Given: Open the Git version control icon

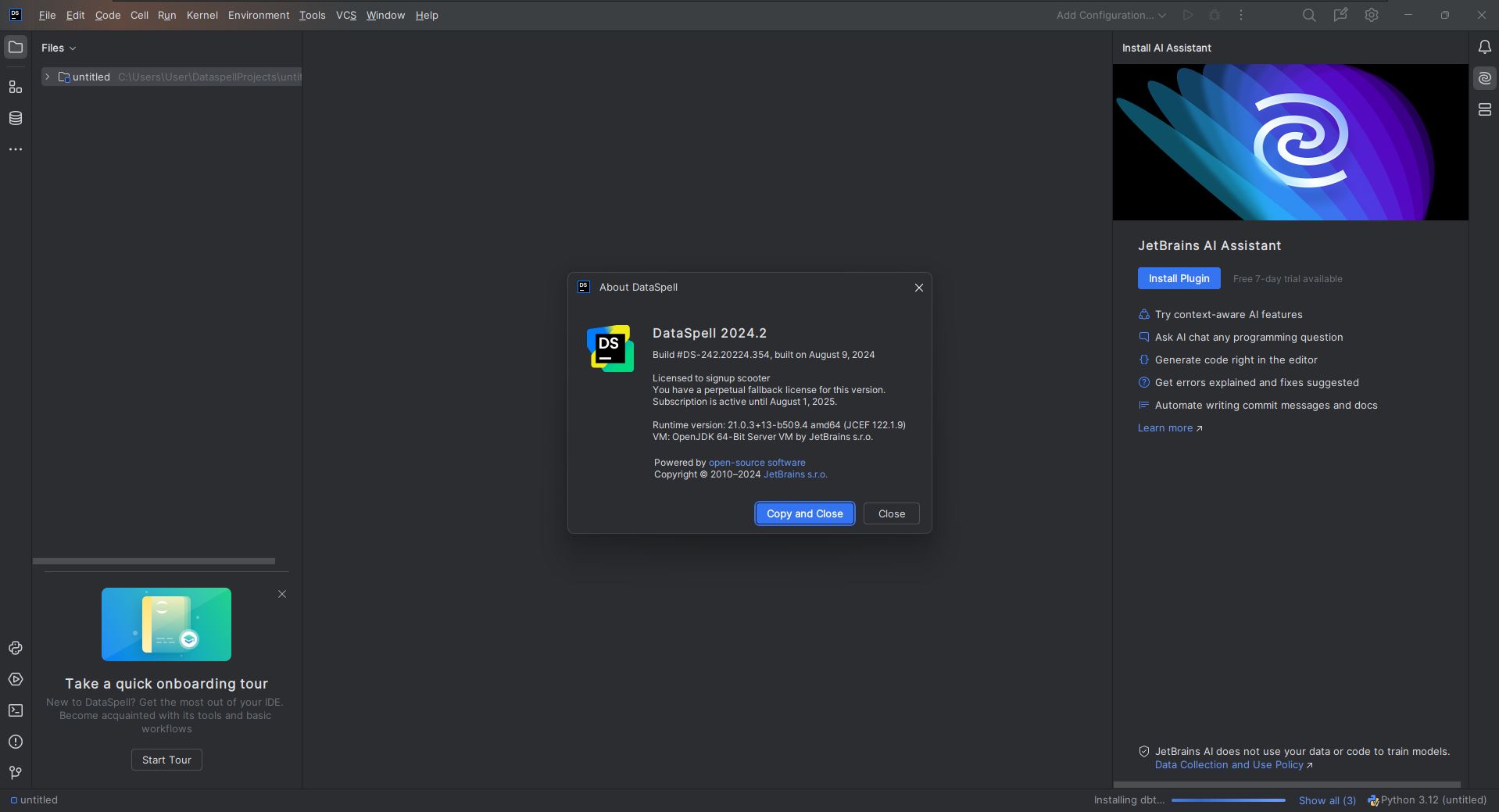Looking at the screenshot, I should [x=15, y=773].
